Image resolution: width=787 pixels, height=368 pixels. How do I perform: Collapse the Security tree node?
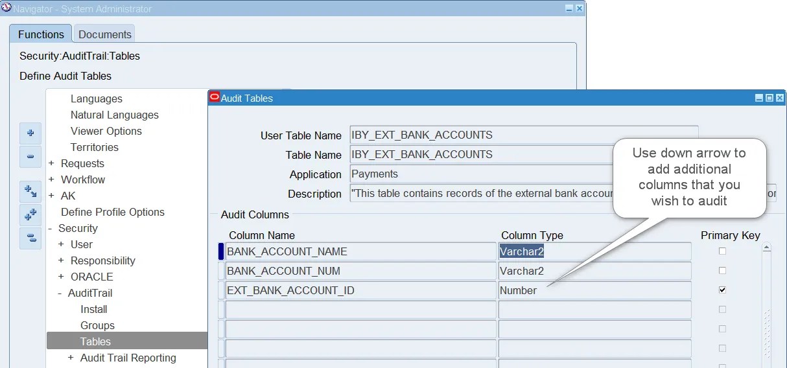click(50, 228)
